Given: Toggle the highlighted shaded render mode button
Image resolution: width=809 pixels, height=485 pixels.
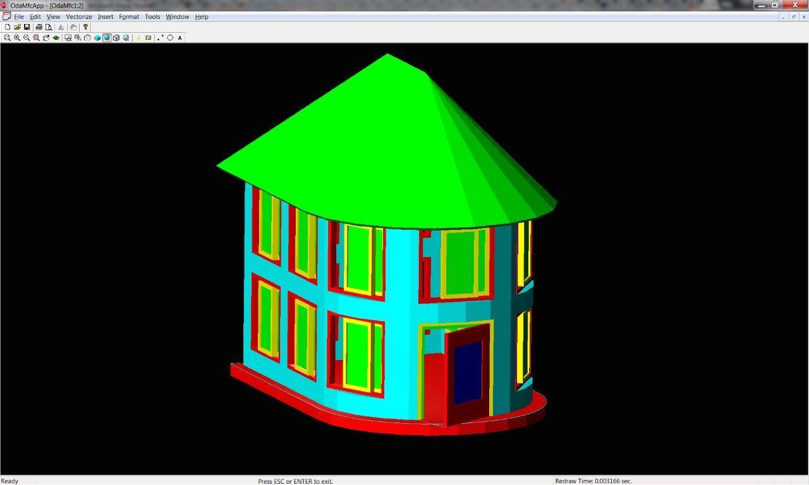Looking at the screenshot, I should [x=107, y=38].
